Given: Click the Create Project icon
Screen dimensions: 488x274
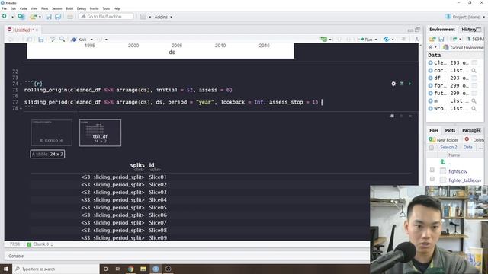Looking at the screenshot, I should click(21, 17).
